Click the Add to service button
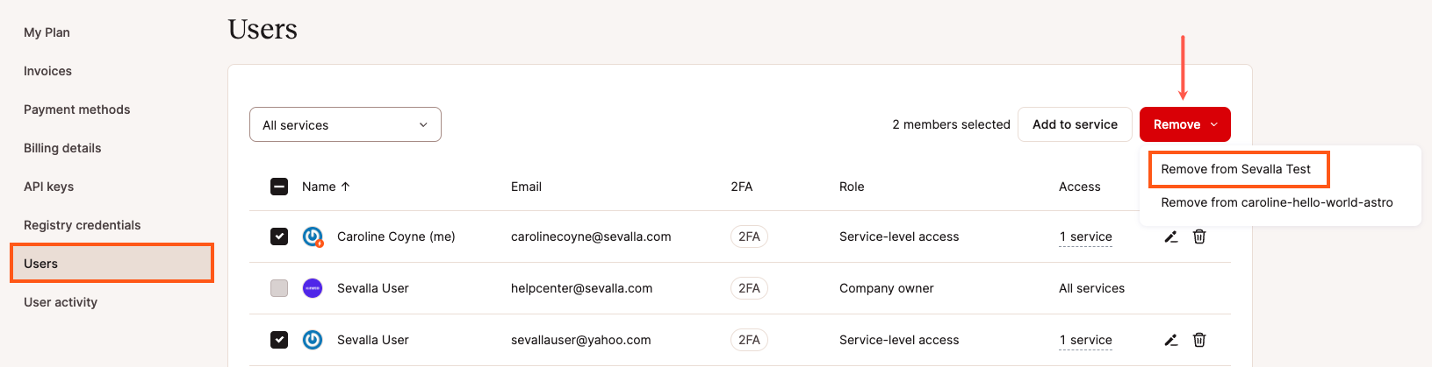This screenshot has width=1432, height=367. click(x=1075, y=124)
